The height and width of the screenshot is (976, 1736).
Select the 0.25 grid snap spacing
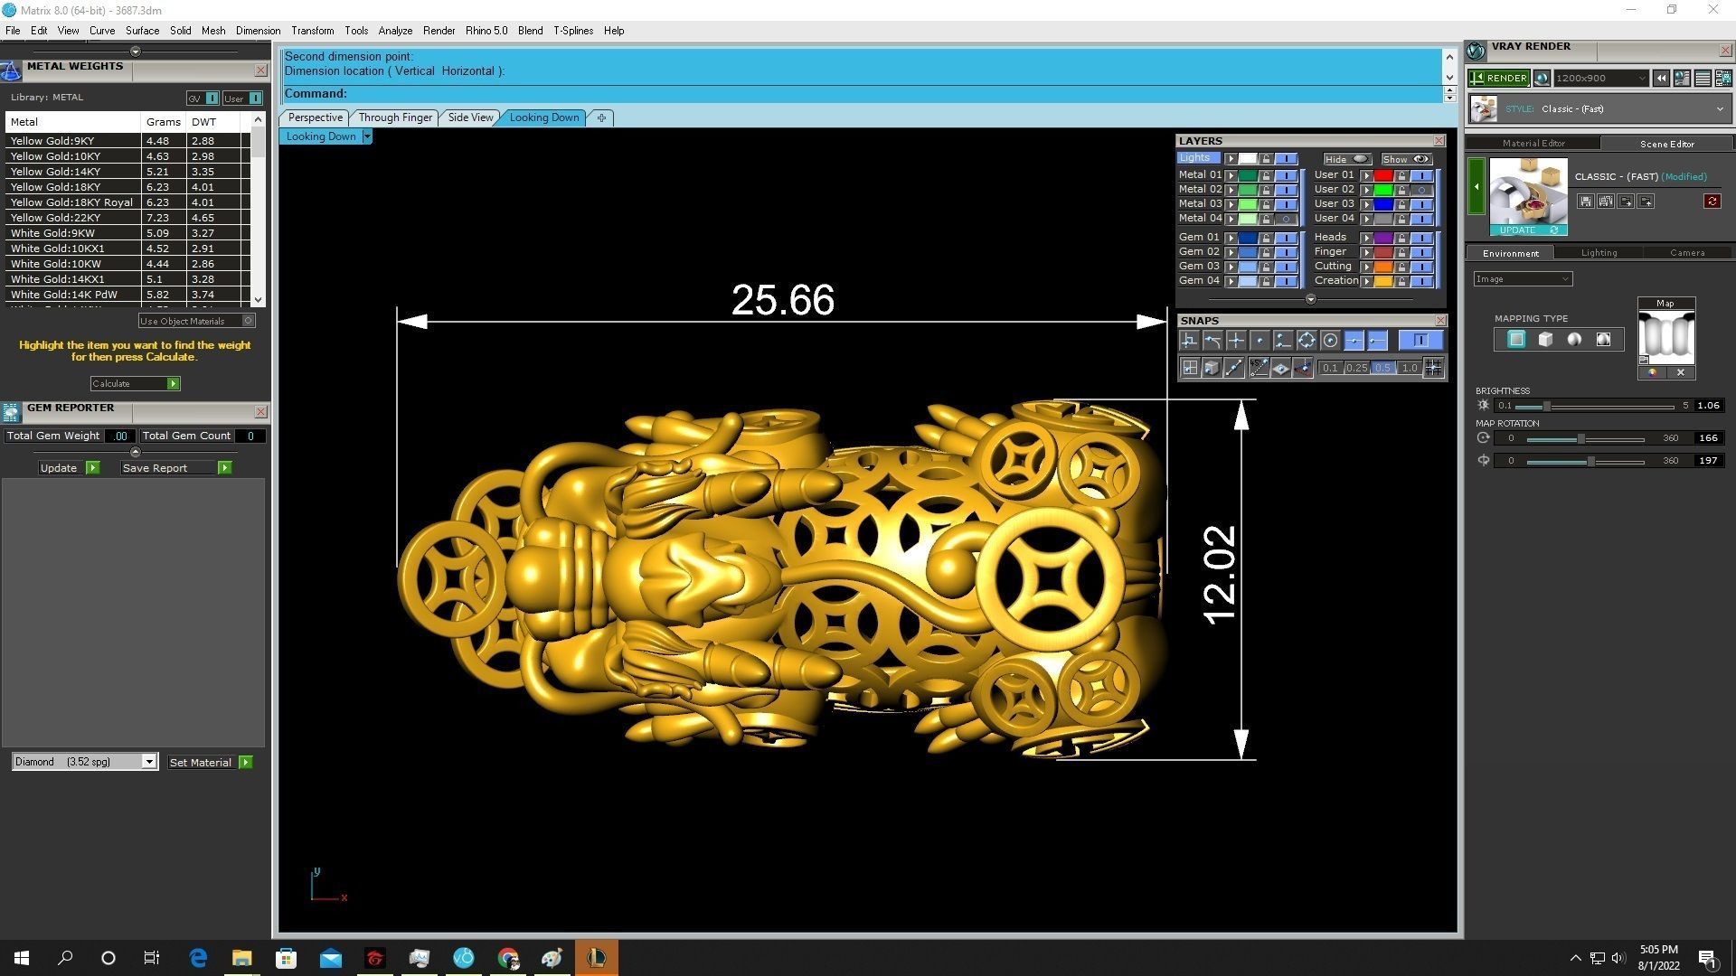1356,368
